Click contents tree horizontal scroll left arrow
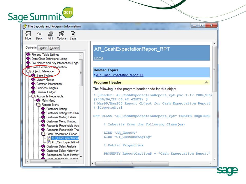The width and height of the screenshot is (246, 184). [28, 161]
